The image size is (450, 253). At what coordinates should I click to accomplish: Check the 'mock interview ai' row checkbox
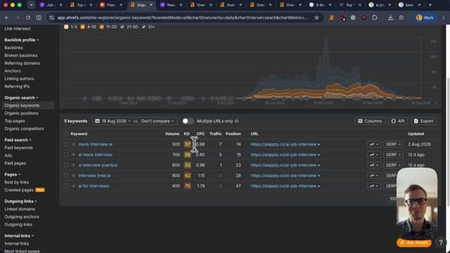coord(66,144)
